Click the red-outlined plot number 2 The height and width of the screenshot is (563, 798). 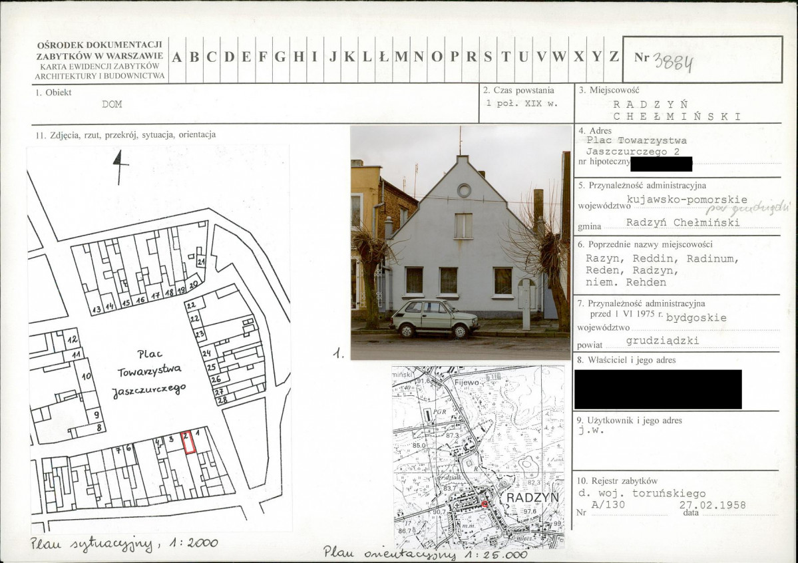[188, 442]
